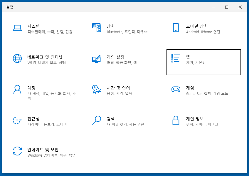
Task: Click the vertical scrollbar on the right
Action: pos(246,122)
